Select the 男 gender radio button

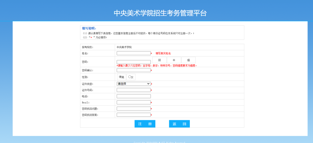point(120,77)
